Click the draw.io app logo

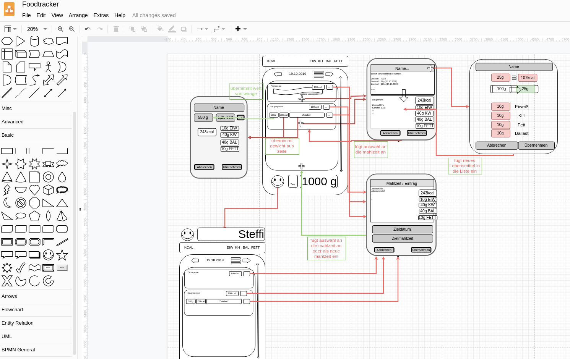(9, 9)
